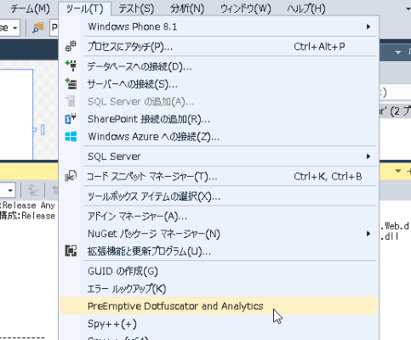This screenshot has height=340, width=411.
Task: Click the '.Web.d' output text
Action: point(395,226)
